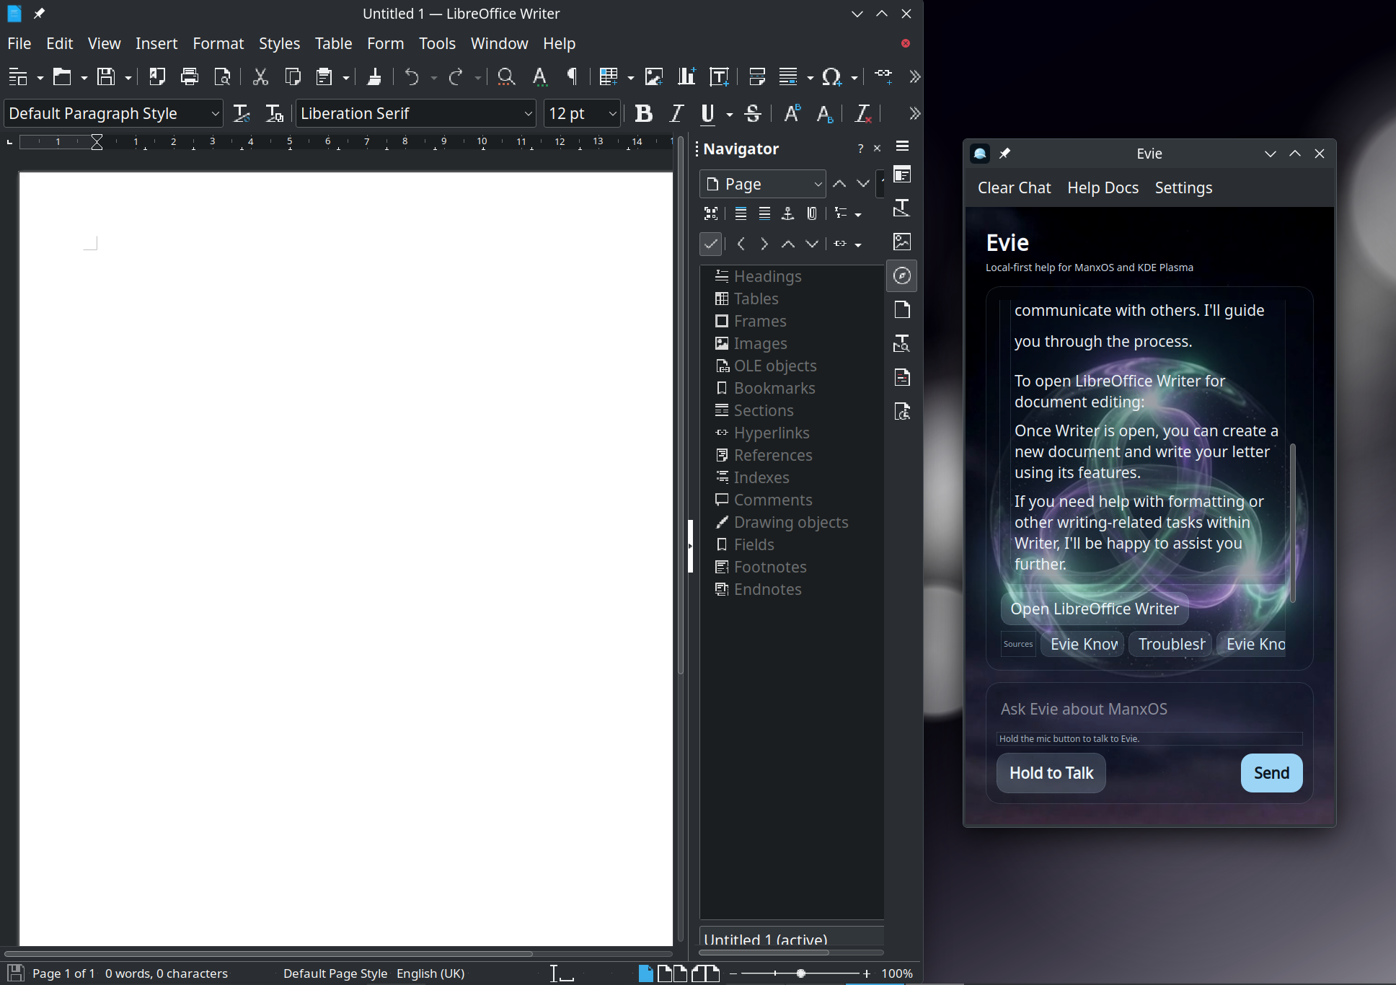
Task: Click the Ask Evie about ManxOS input field
Action: (x=1149, y=709)
